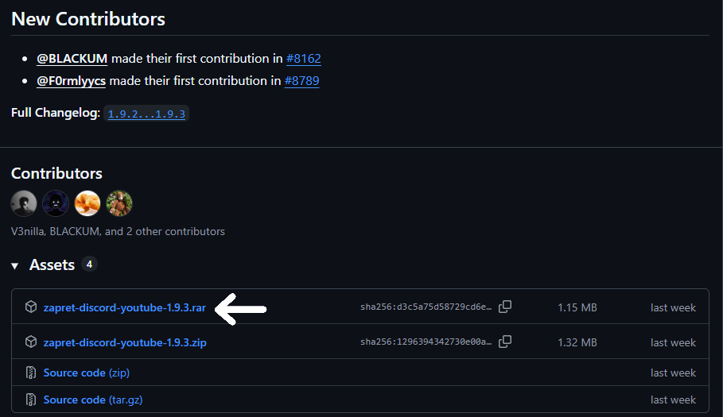Open second contributor dark avatar
Image resolution: width=723 pixels, height=417 pixels.
[56, 203]
